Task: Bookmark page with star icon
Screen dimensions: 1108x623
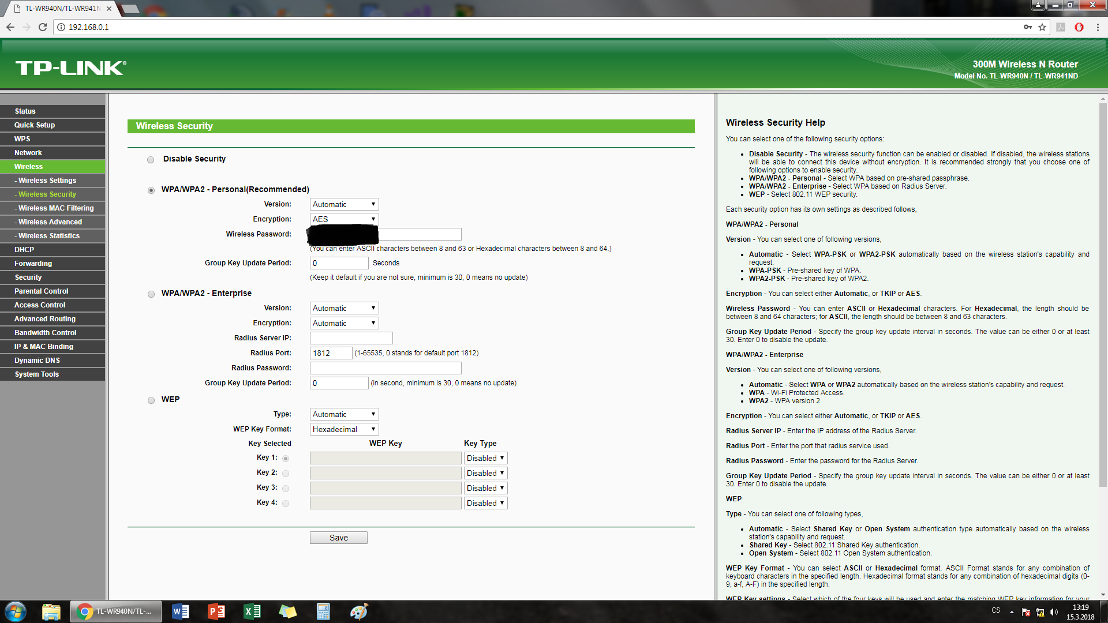Action: tap(1042, 27)
